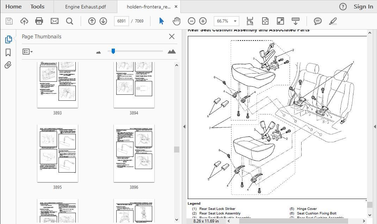Open Page Thumbnails sidebar icon
This screenshot has width=377, height=224.
point(8,39)
